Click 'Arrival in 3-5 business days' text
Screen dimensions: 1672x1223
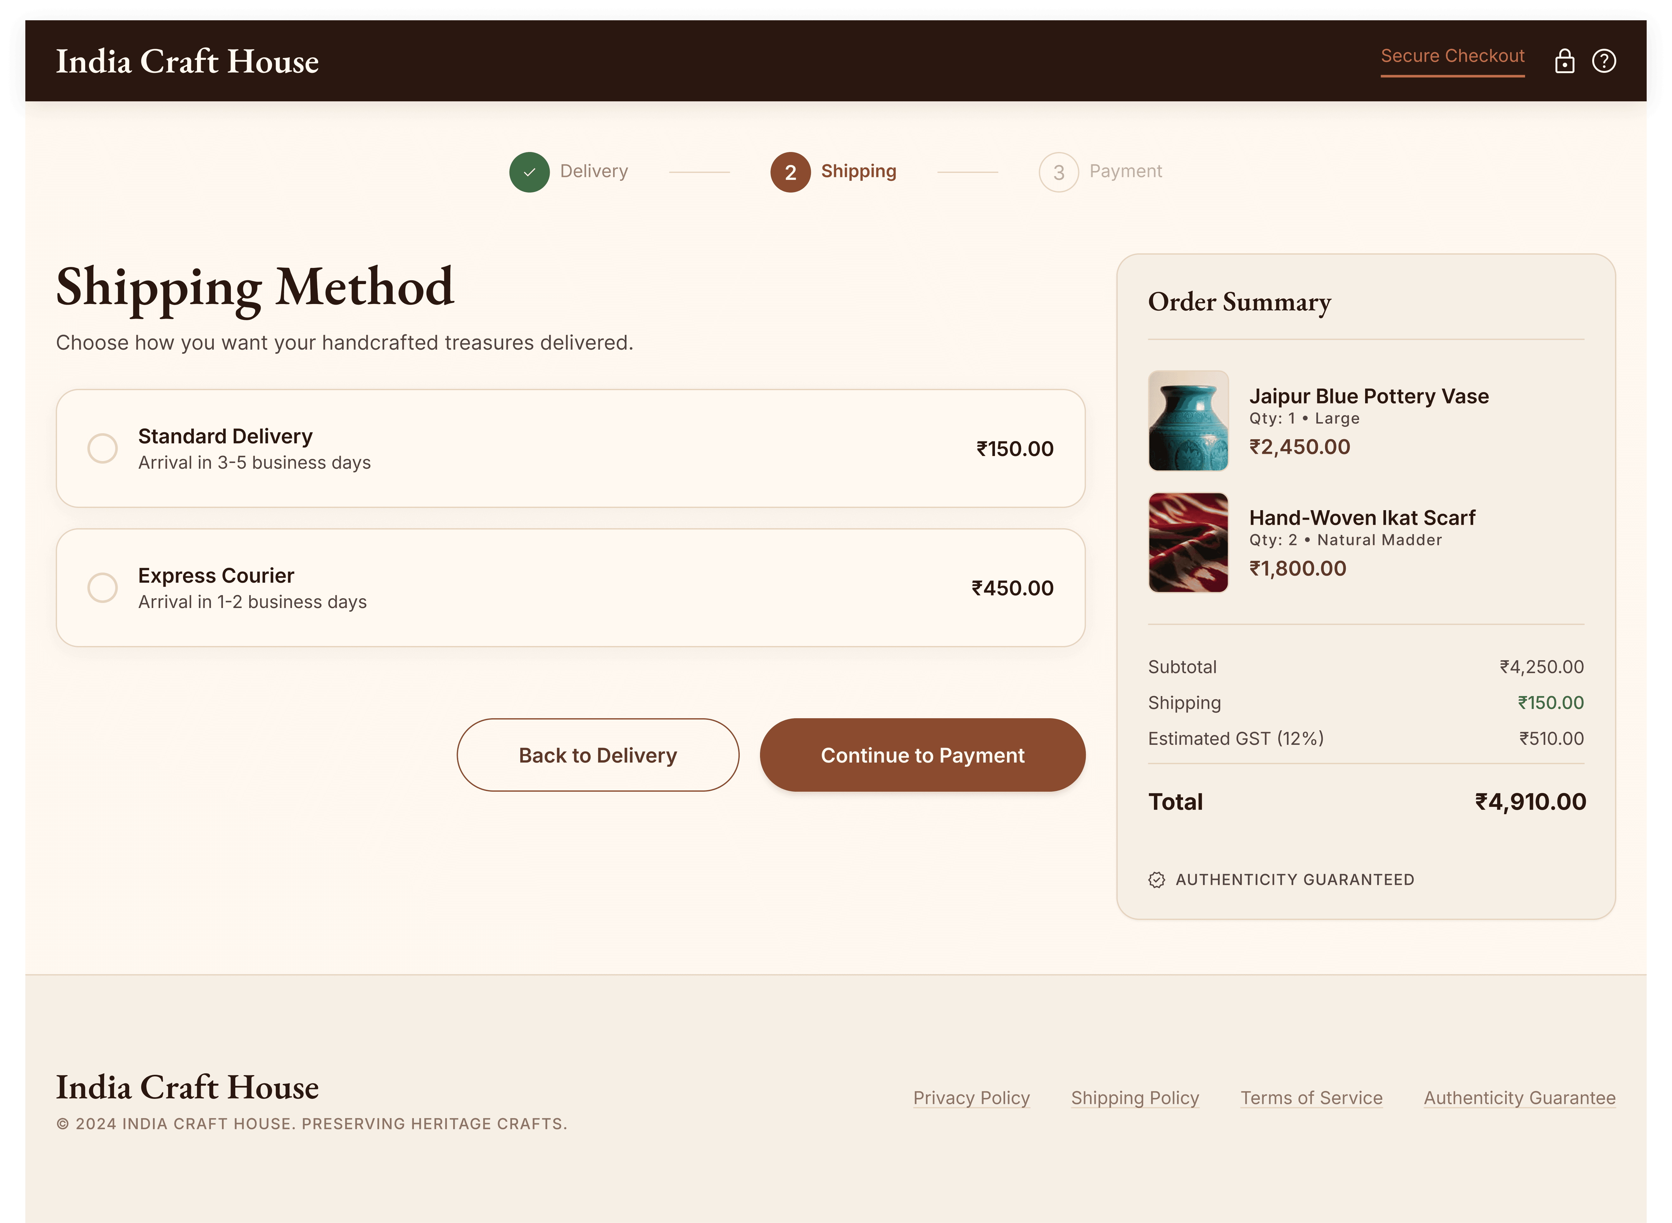pos(254,463)
